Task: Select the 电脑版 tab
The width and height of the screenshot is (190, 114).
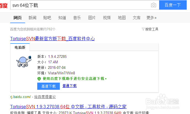Action: [20, 47]
